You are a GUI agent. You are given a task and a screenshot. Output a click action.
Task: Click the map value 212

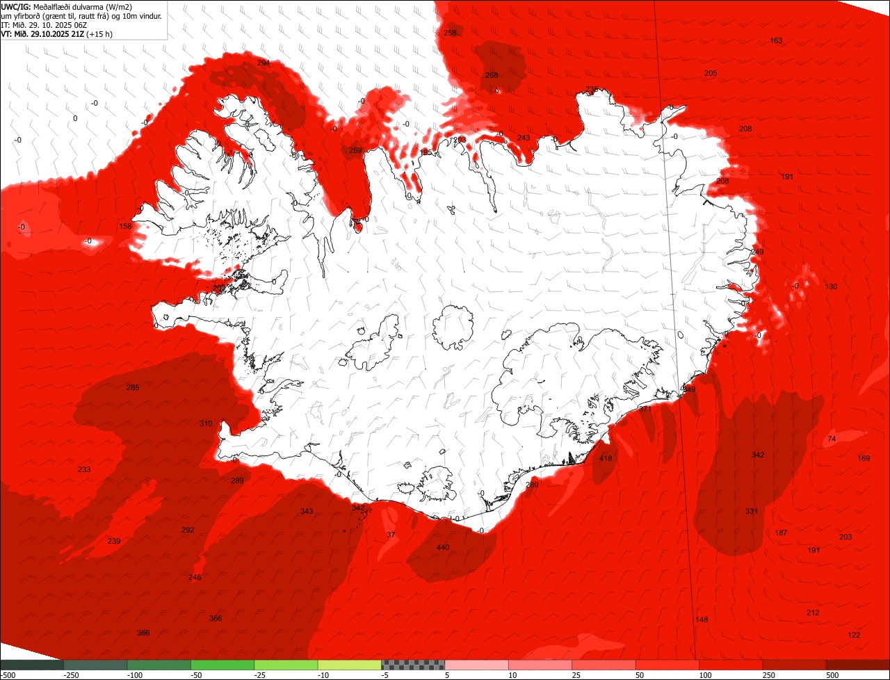pos(813,613)
